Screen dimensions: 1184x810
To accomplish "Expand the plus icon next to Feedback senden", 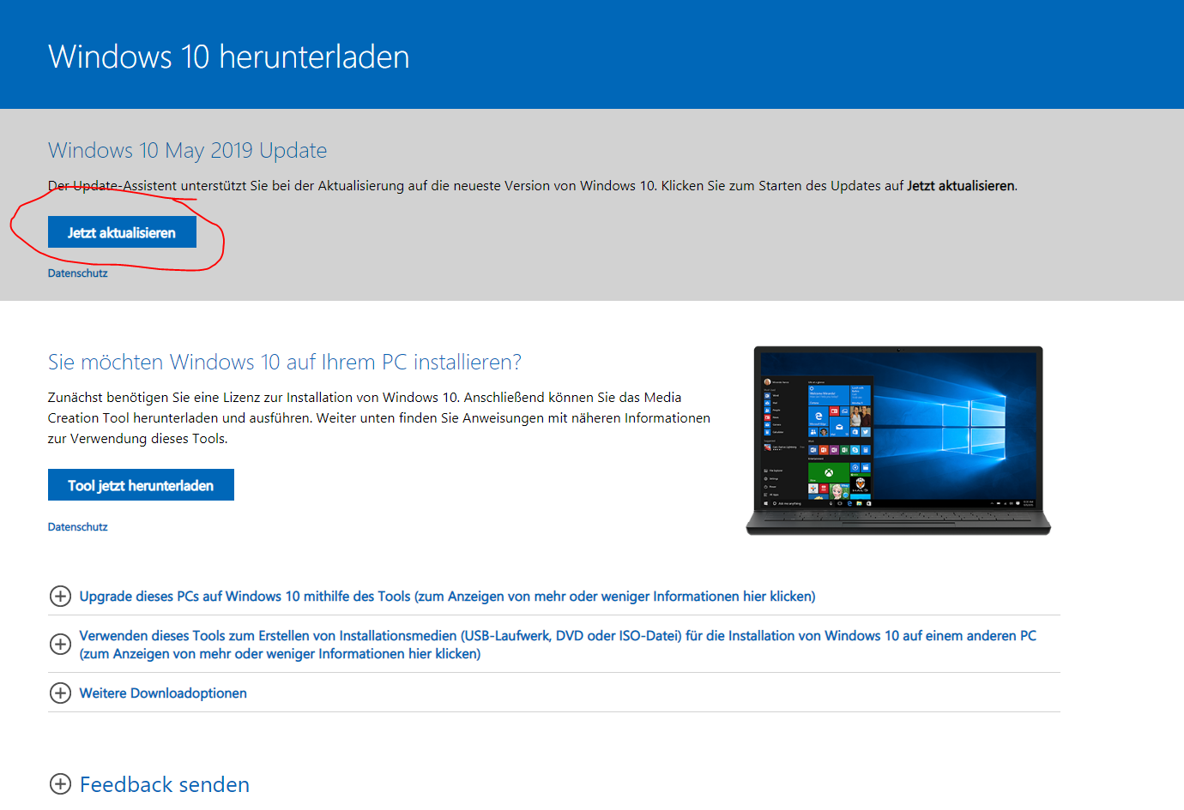I will click(x=60, y=783).
